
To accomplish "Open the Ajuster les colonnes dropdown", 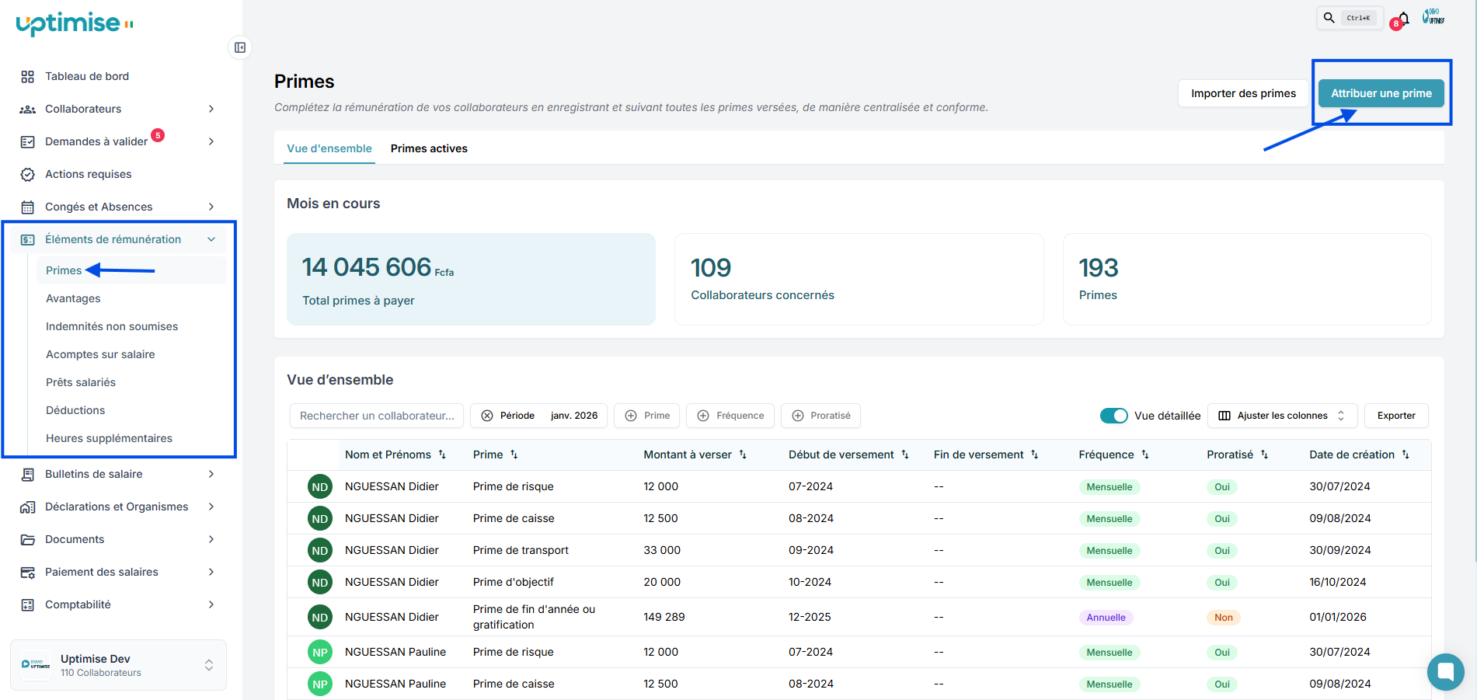I will point(1282,416).
